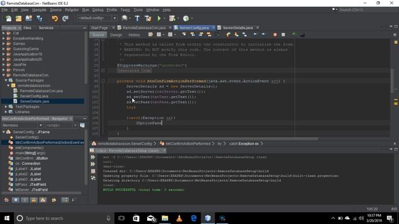Click Windows Start button

tap(7, 218)
